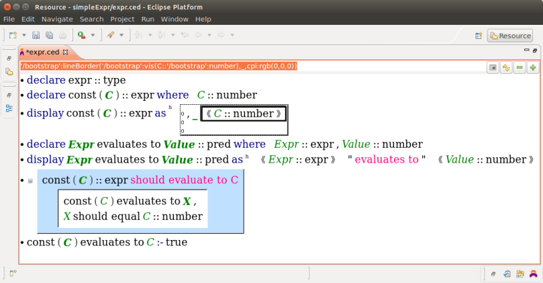Switch to the Resource perspective
The width and height of the screenshot is (543, 283).
(509, 36)
